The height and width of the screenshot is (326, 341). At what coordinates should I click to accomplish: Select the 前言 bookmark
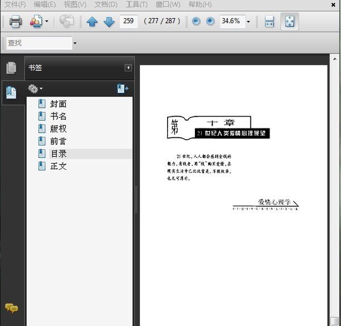point(58,141)
